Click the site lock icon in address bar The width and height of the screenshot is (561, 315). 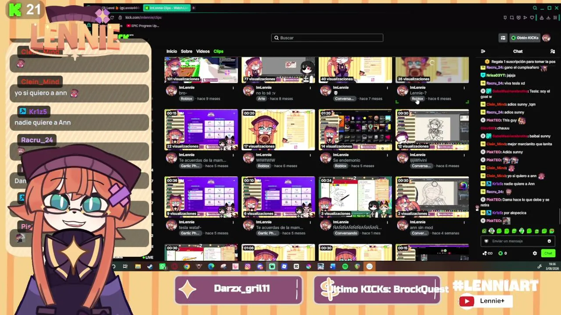pos(120,17)
